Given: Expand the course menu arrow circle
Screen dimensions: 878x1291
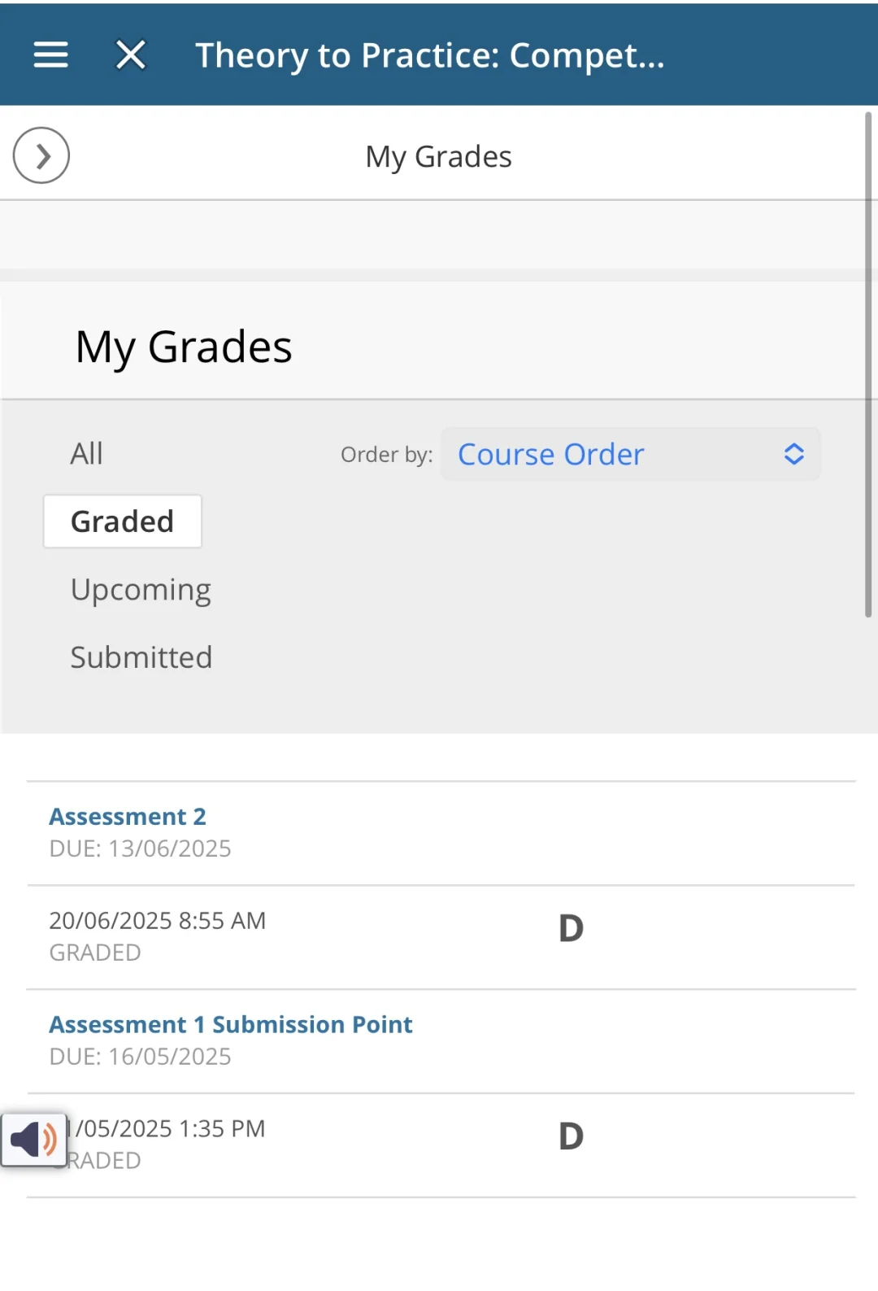Looking at the screenshot, I should coord(41,155).
